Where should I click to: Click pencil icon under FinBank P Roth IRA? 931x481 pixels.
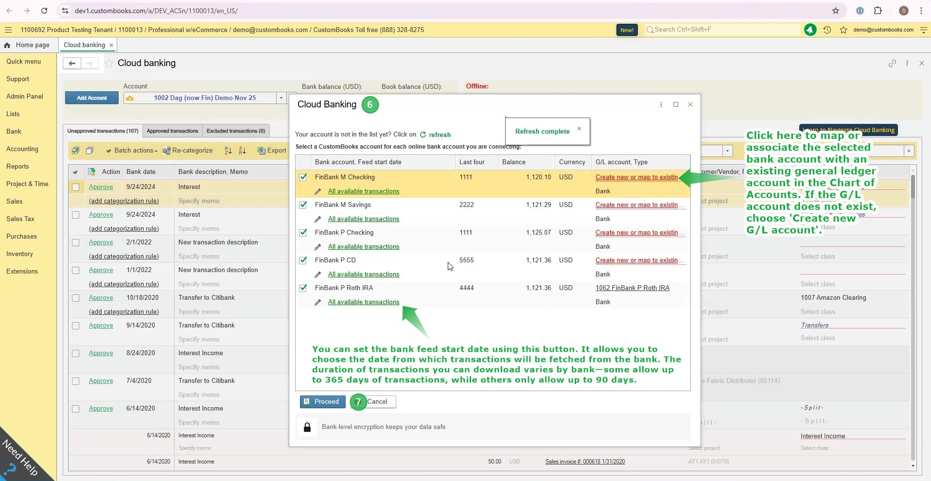point(318,302)
